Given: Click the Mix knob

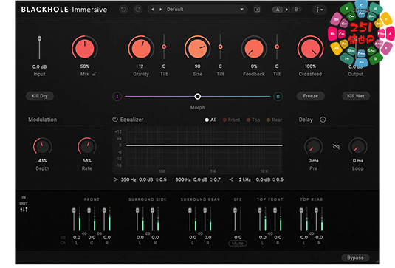Looking at the screenshot, I should [x=85, y=48].
